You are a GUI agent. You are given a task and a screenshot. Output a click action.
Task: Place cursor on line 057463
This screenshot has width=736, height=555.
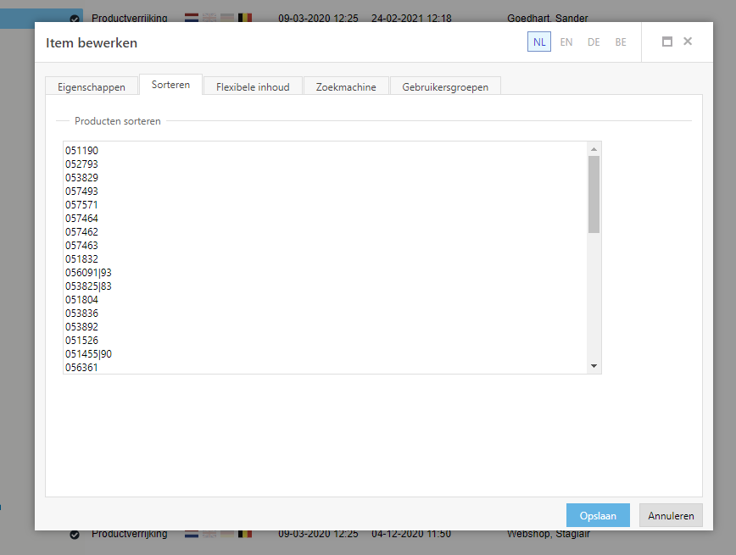tap(81, 246)
